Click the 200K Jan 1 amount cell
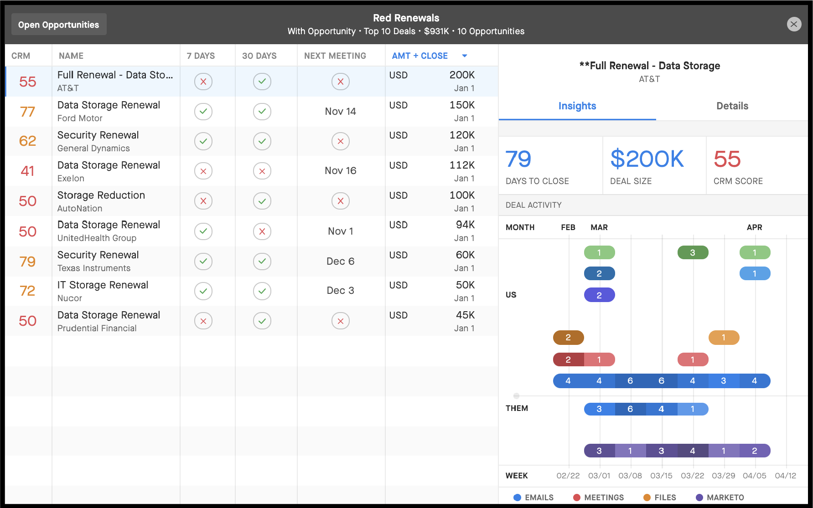813x508 pixels. coord(441,82)
